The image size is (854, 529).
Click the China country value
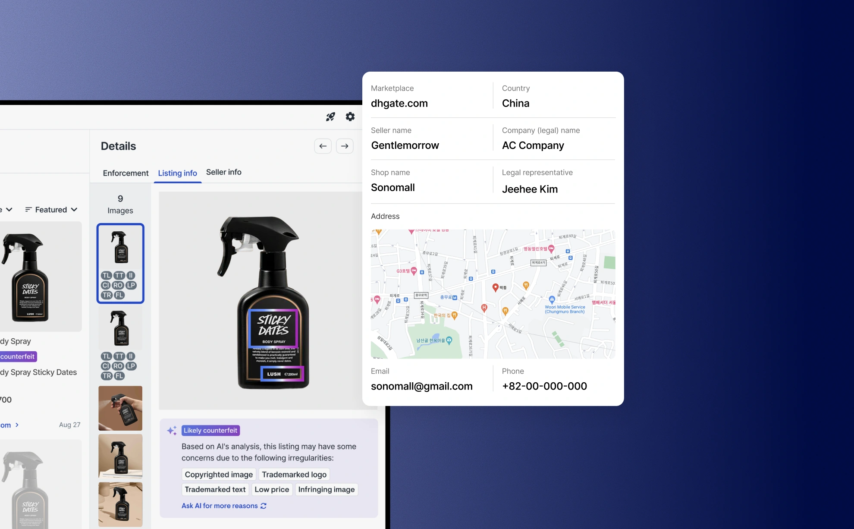pyautogui.click(x=515, y=104)
